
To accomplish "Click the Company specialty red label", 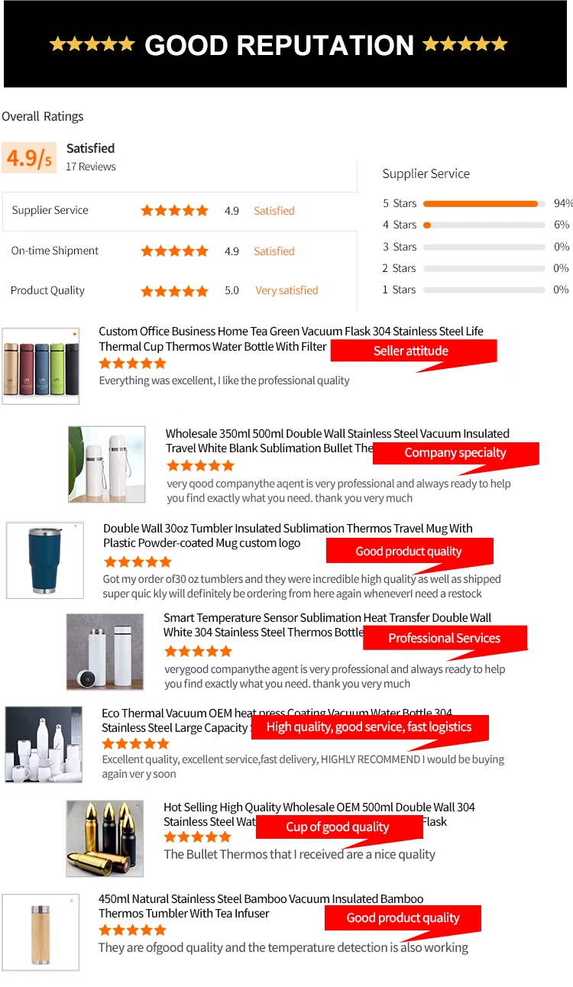I will pyautogui.click(x=455, y=453).
